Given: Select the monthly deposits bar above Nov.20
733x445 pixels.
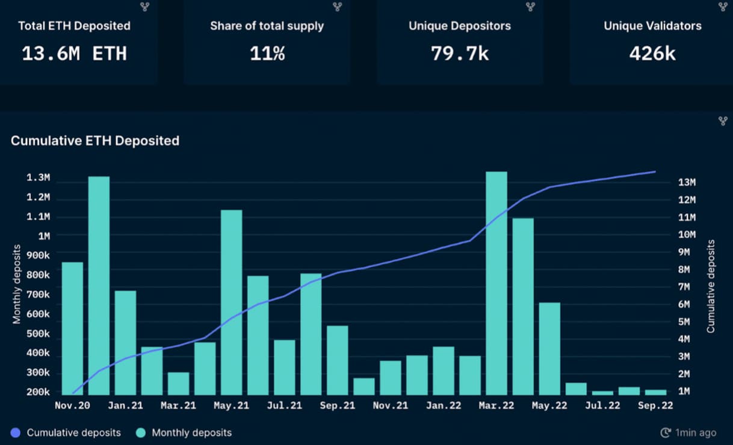Looking at the screenshot, I should click(73, 328).
